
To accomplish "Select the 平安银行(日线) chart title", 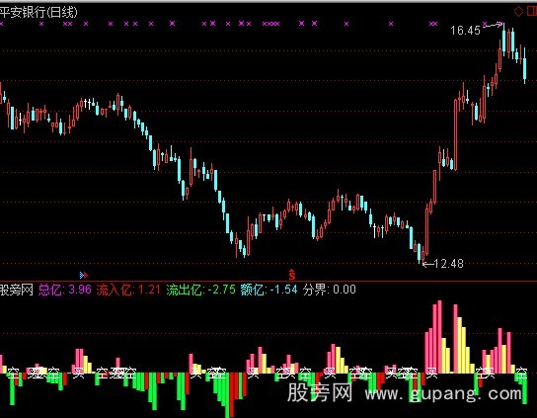I will tap(38, 12).
